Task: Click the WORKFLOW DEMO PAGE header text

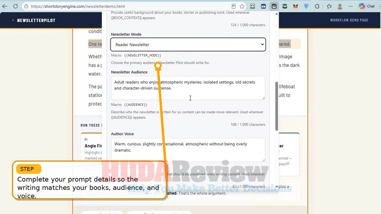Action: (349, 20)
